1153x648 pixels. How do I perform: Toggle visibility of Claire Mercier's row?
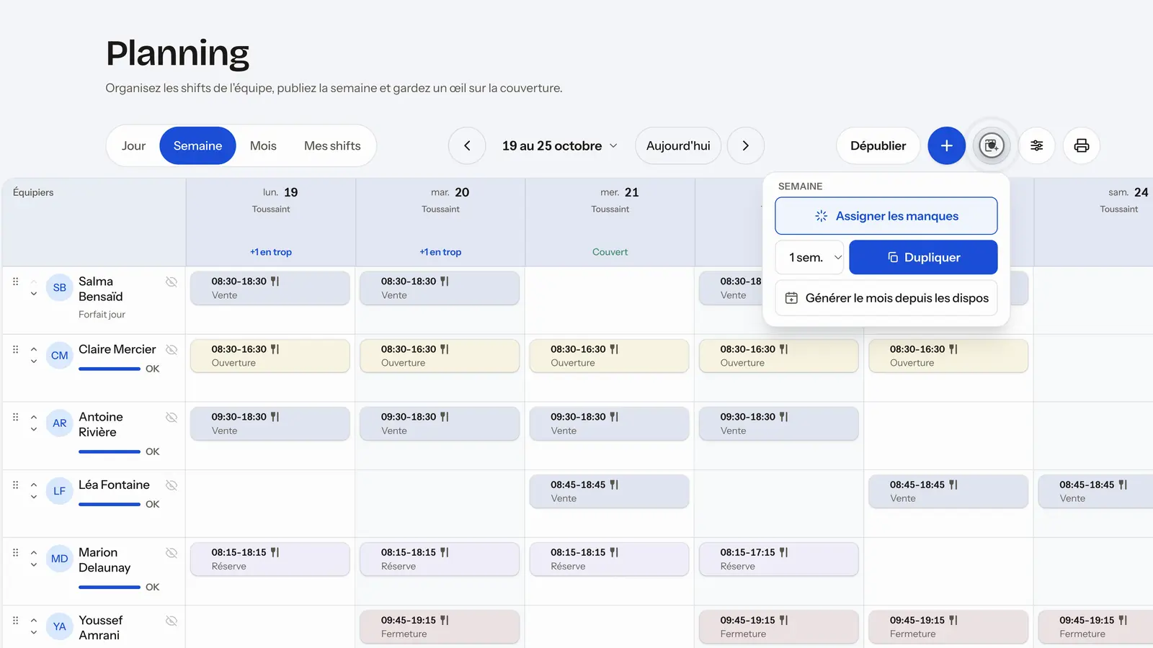172,349
